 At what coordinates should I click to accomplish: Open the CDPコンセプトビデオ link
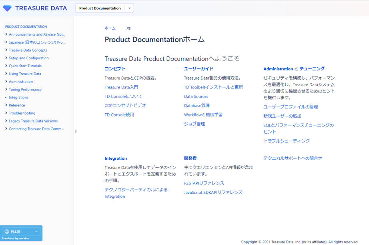(x=125, y=105)
